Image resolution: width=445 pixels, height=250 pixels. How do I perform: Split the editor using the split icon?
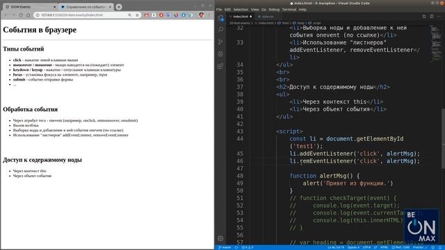(431, 17)
